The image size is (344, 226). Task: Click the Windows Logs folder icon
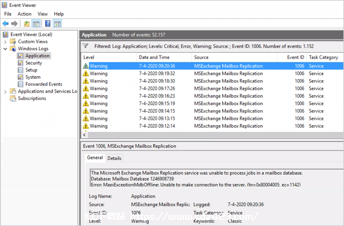(x=13, y=49)
